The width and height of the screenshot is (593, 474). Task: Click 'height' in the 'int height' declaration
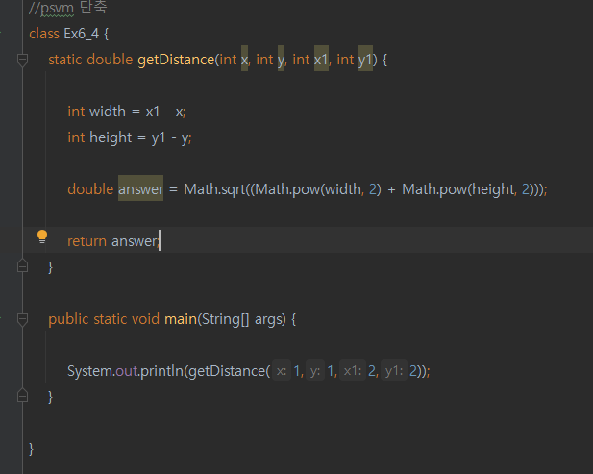(111, 137)
